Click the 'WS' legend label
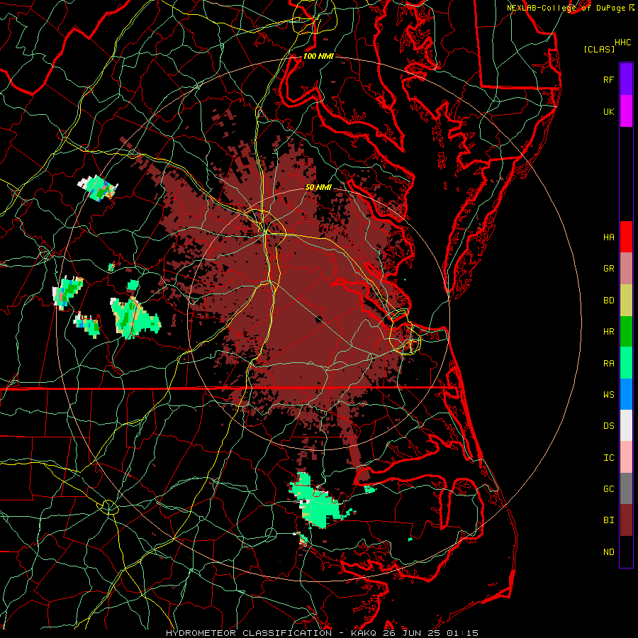The height and width of the screenshot is (638, 638). coord(609,395)
